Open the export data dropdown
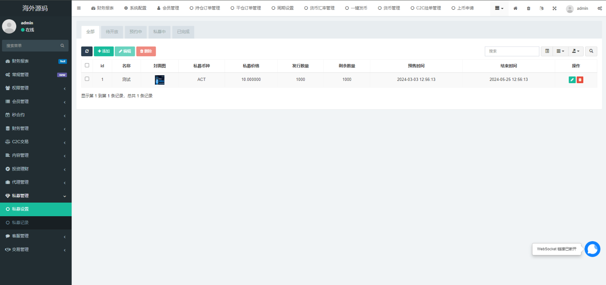 pos(576,51)
